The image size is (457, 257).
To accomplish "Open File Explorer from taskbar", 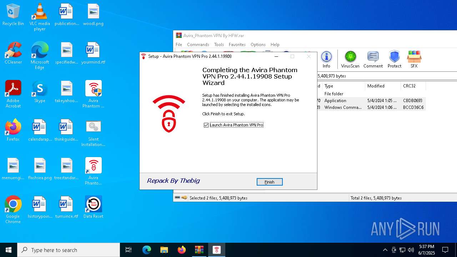I will click(164, 250).
